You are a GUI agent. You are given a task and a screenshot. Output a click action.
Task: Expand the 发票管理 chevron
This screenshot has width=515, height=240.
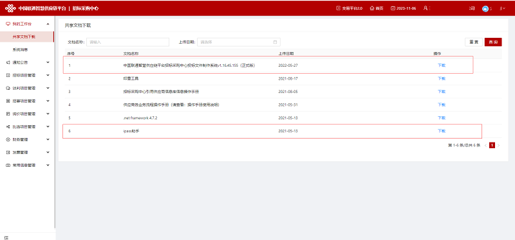point(48,153)
